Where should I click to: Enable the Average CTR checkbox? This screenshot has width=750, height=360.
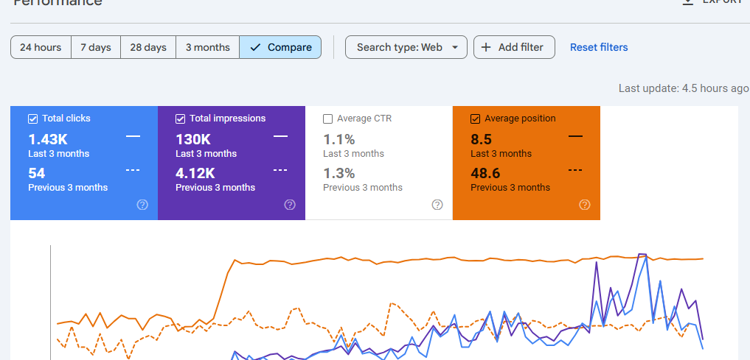327,119
